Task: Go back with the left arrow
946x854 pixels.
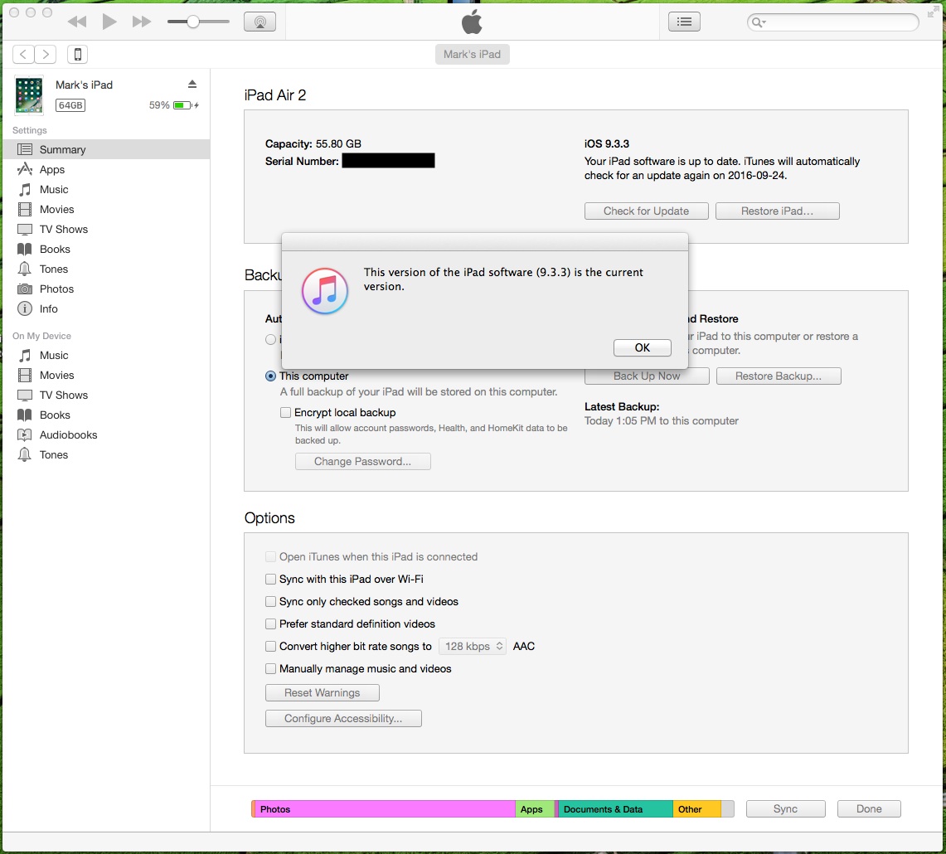Action: pyautogui.click(x=23, y=55)
